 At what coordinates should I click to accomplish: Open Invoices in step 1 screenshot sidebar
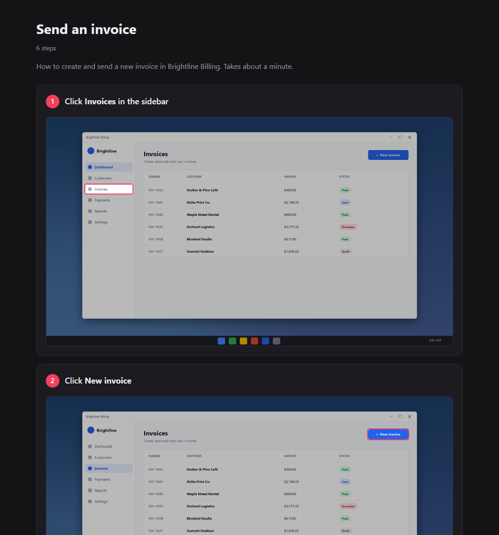(x=109, y=189)
